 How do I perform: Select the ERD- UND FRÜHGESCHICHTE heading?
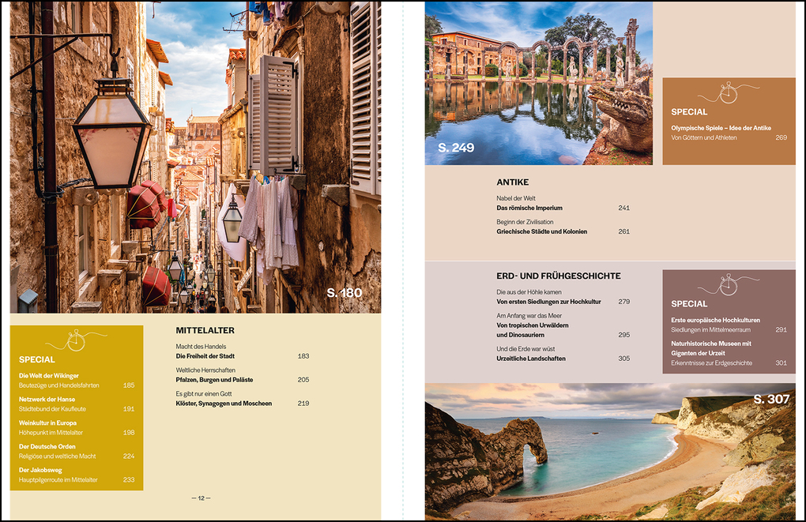tap(558, 276)
